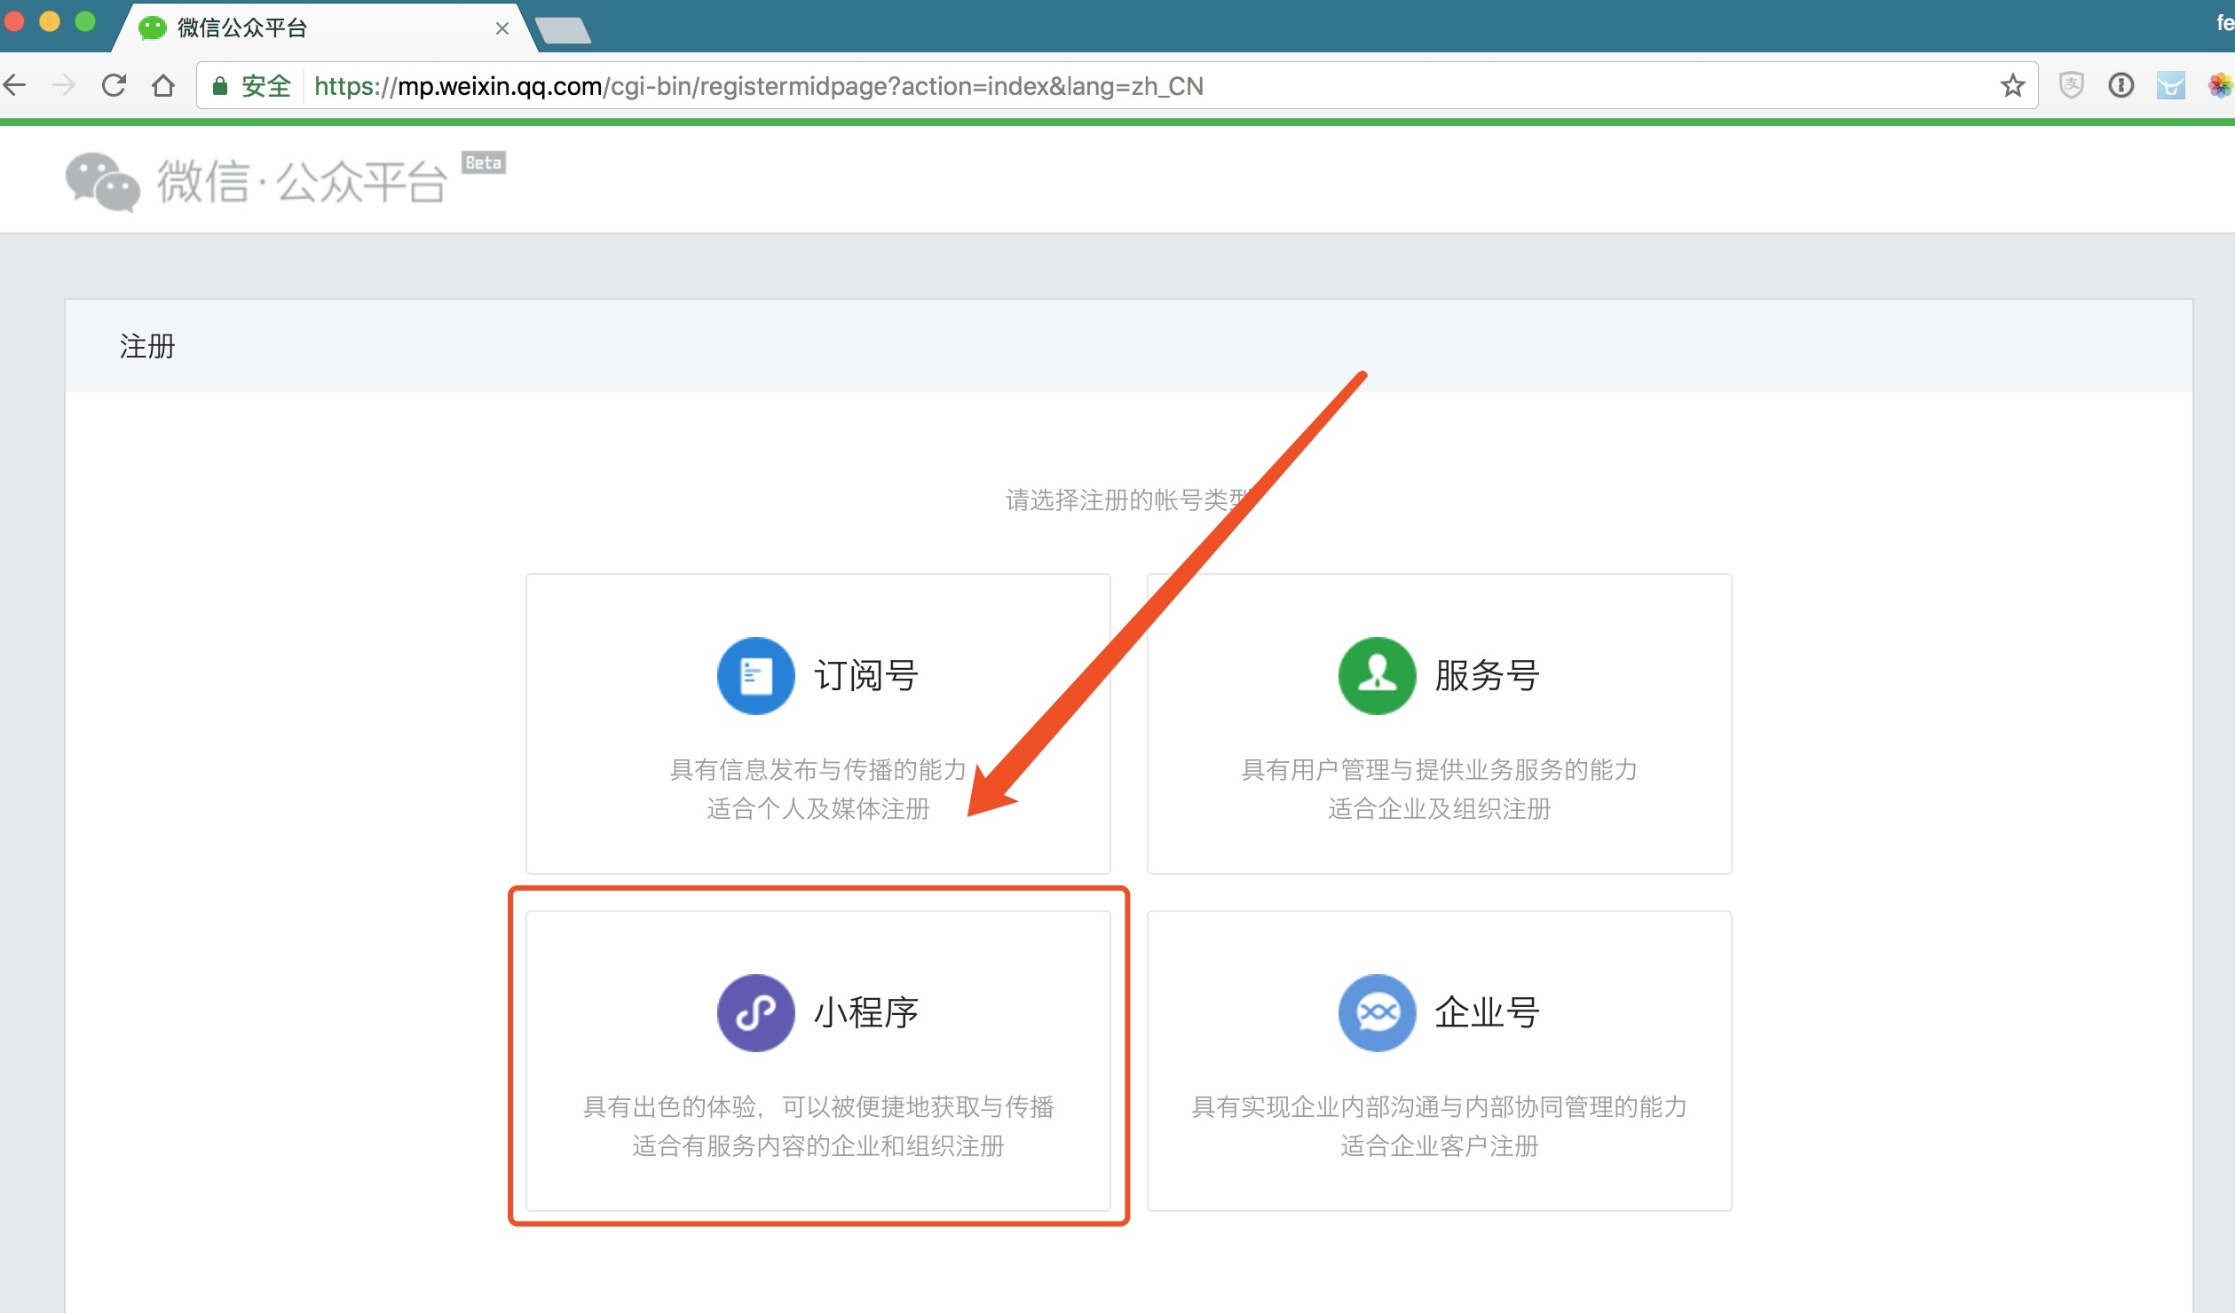Click the blue ox extension icon
Image resolution: width=2235 pixels, height=1313 pixels.
click(x=2171, y=85)
